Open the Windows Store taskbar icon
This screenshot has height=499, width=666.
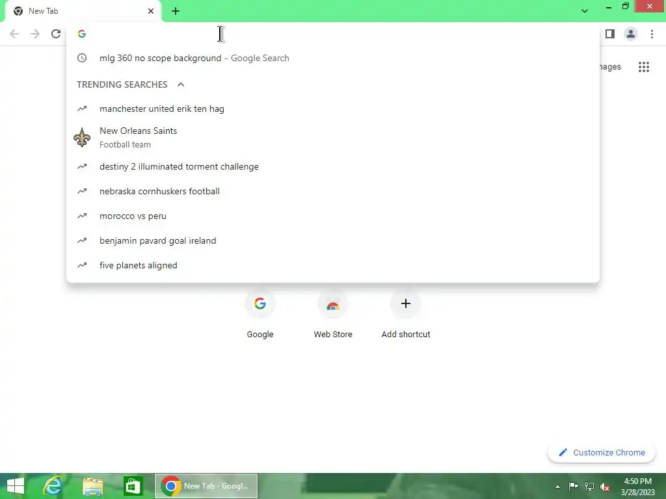[x=133, y=486]
